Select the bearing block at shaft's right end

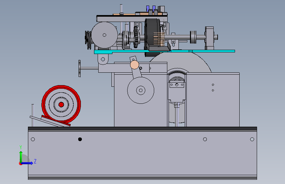pyautogui.click(x=210, y=38)
